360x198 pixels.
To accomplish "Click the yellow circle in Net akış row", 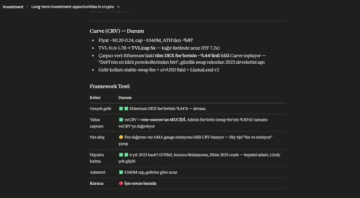I will [x=121, y=137].
